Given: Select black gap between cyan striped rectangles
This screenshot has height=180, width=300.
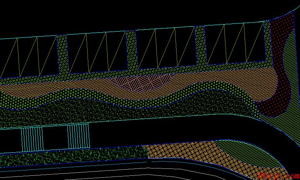Looking at the screenshot, I should pos(55,138).
